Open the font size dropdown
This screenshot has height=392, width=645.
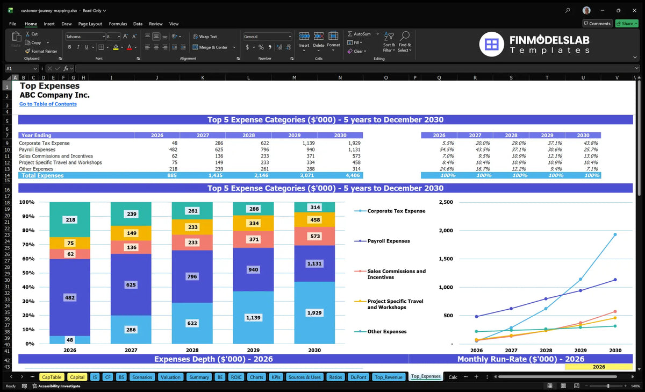pos(118,37)
